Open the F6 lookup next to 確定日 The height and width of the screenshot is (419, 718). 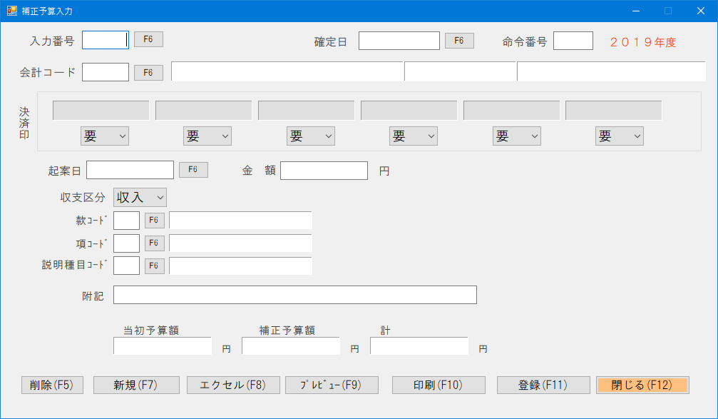click(x=458, y=40)
